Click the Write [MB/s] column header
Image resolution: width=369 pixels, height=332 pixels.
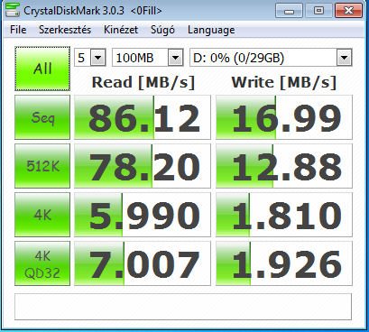(283, 82)
